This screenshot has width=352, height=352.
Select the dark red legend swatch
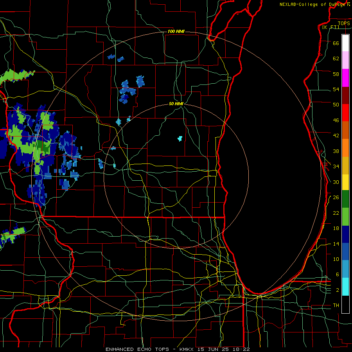[x=345, y=95]
